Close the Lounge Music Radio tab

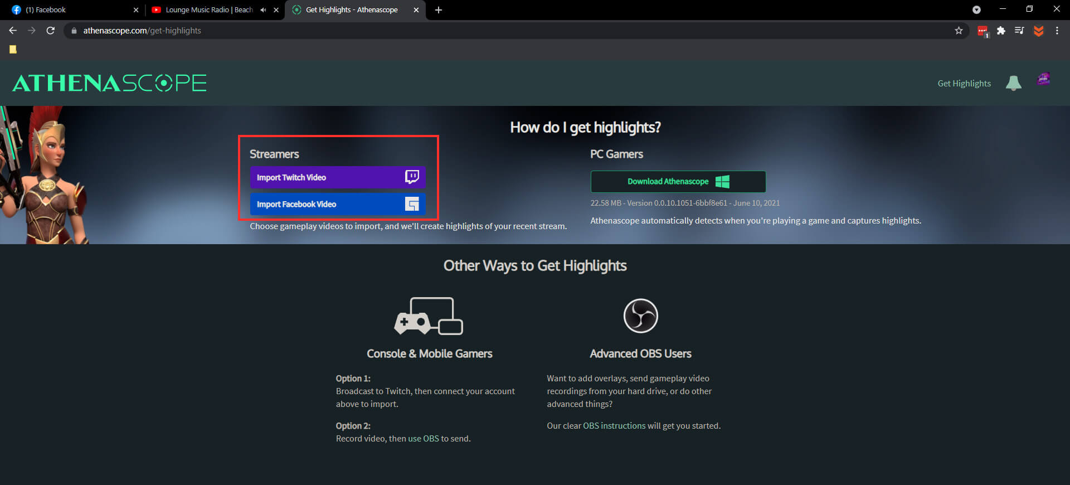pos(276,10)
